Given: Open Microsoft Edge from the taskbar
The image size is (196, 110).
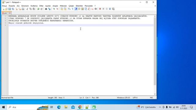Looking at the screenshot, I should tap(59, 107).
